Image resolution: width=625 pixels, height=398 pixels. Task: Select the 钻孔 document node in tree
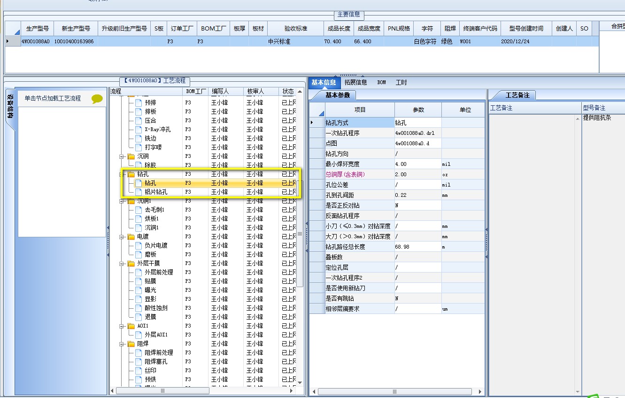point(150,183)
